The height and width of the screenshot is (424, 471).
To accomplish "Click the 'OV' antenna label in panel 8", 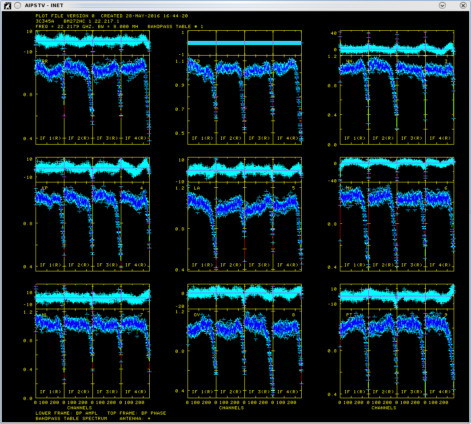I will click(x=197, y=315).
